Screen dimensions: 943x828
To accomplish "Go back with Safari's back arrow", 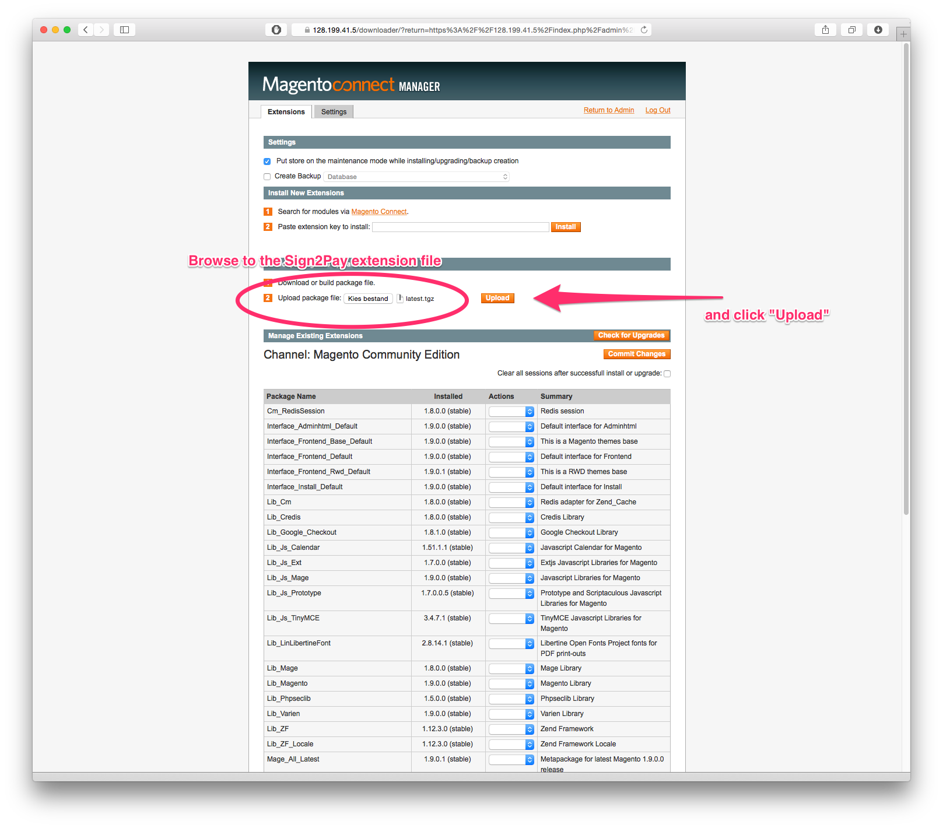I will pyautogui.click(x=86, y=30).
